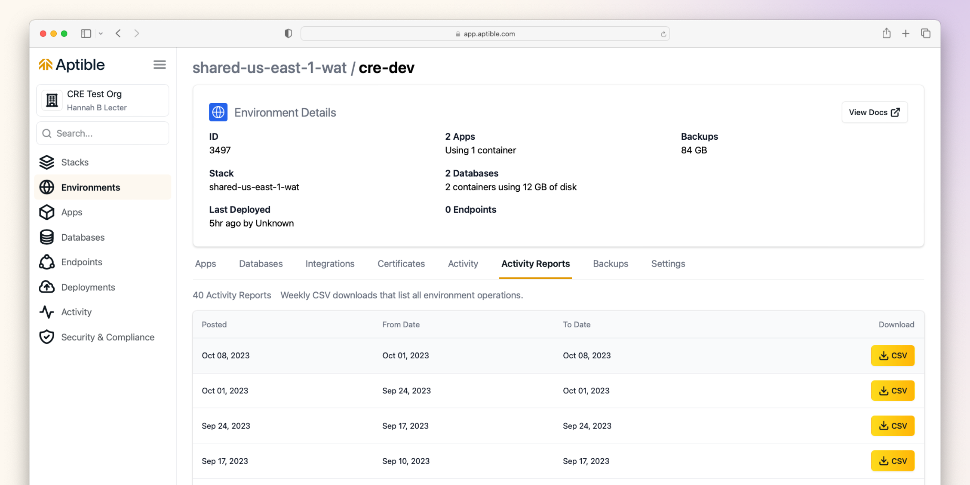Expand the Safari sidebar dropdown chevron
Screen dimensions: 970x485
[101, 34]
